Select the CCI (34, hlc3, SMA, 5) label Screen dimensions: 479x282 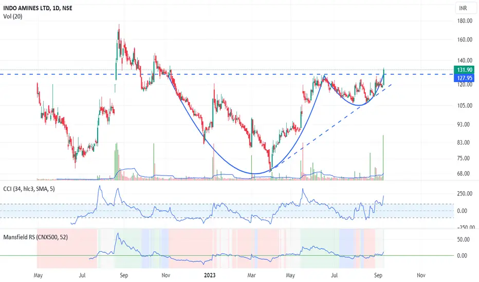tap(29, 189)
